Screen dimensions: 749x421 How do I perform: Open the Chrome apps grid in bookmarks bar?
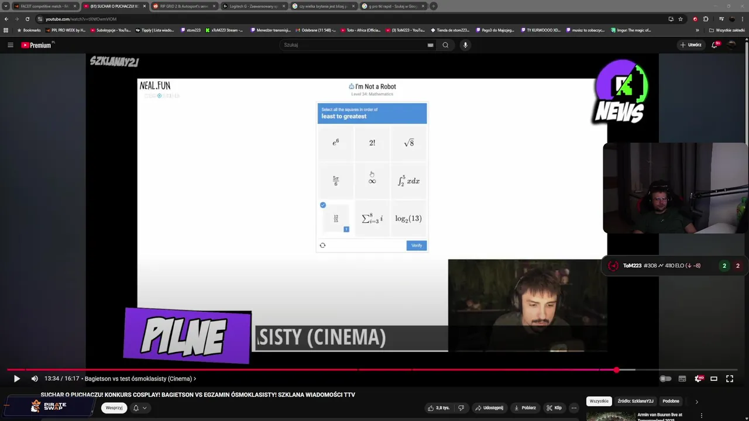[6, 30]
